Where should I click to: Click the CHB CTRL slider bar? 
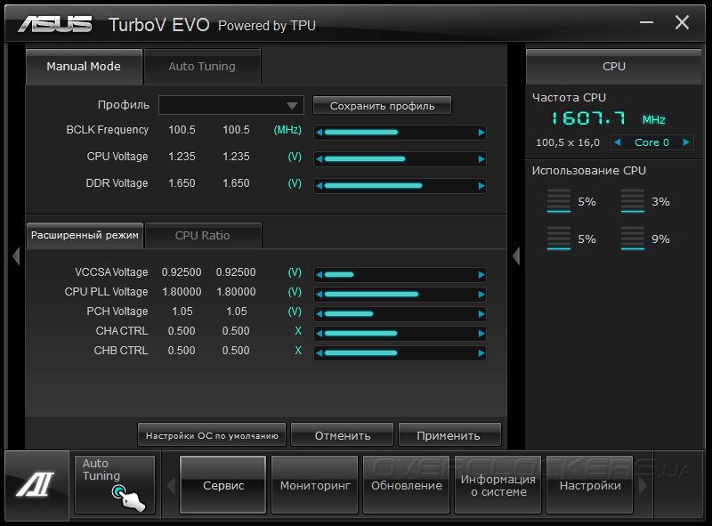(400, 353)
